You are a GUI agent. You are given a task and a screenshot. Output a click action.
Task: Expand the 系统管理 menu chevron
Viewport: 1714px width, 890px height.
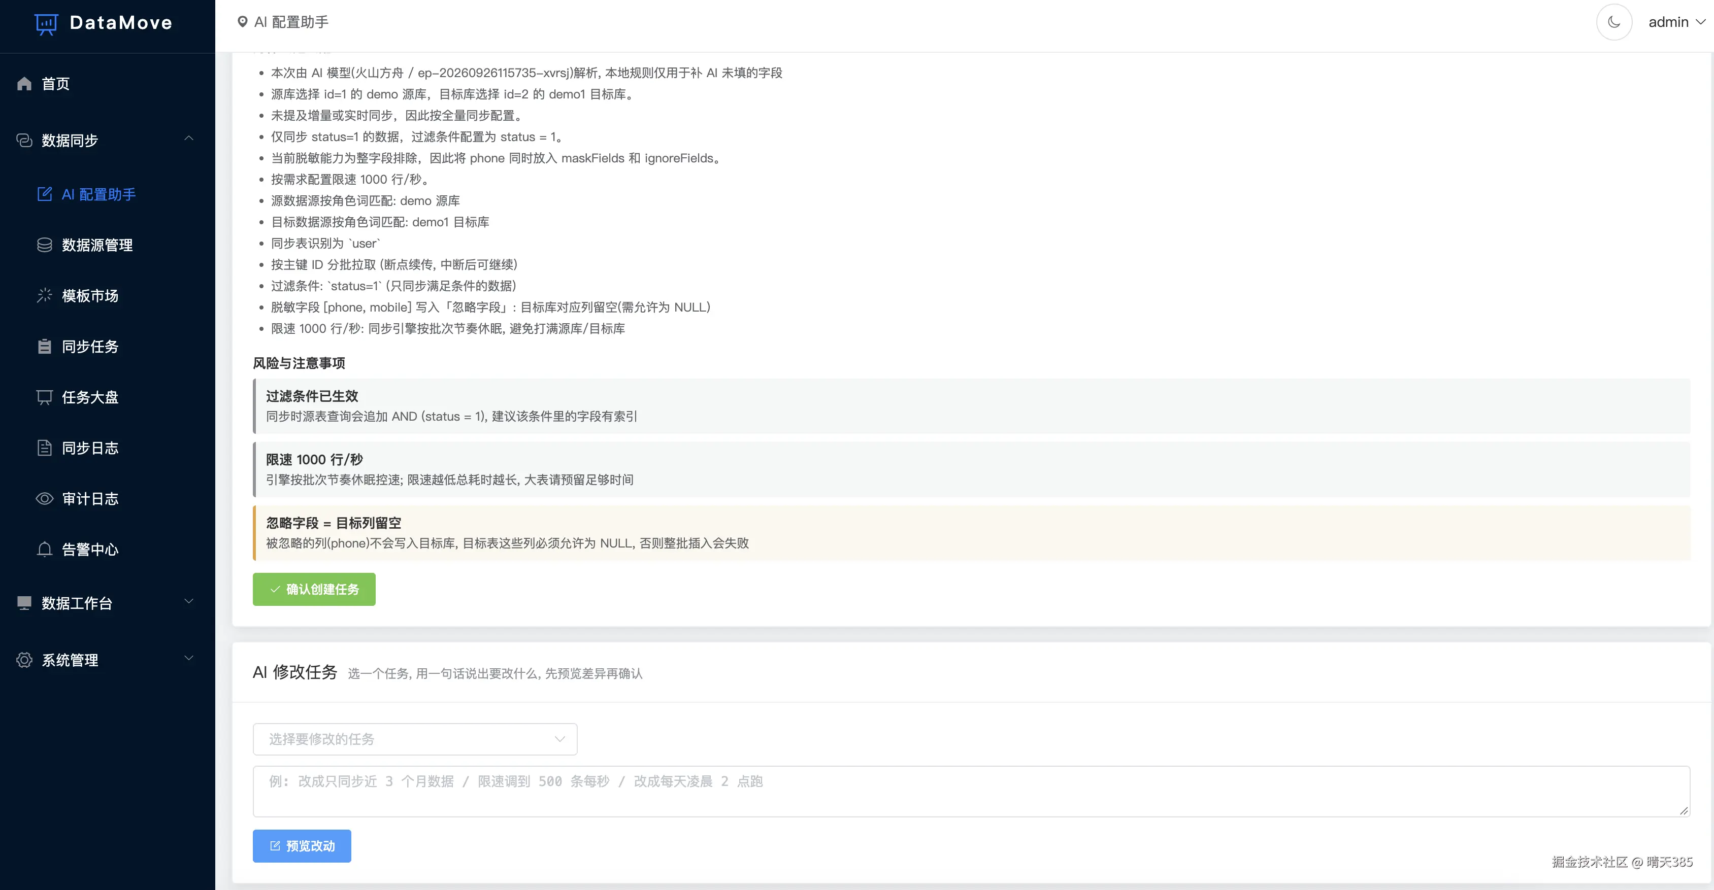point(189,658)
